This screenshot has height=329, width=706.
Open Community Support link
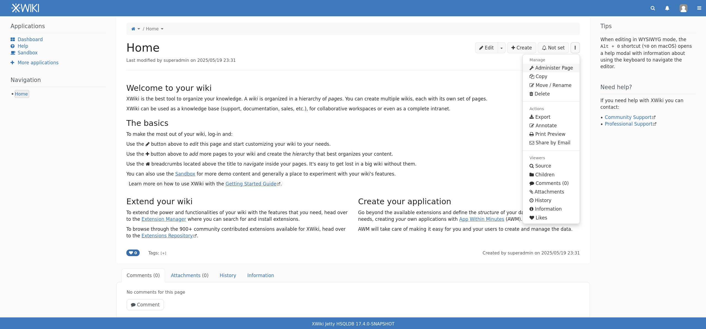coord(628,117)
